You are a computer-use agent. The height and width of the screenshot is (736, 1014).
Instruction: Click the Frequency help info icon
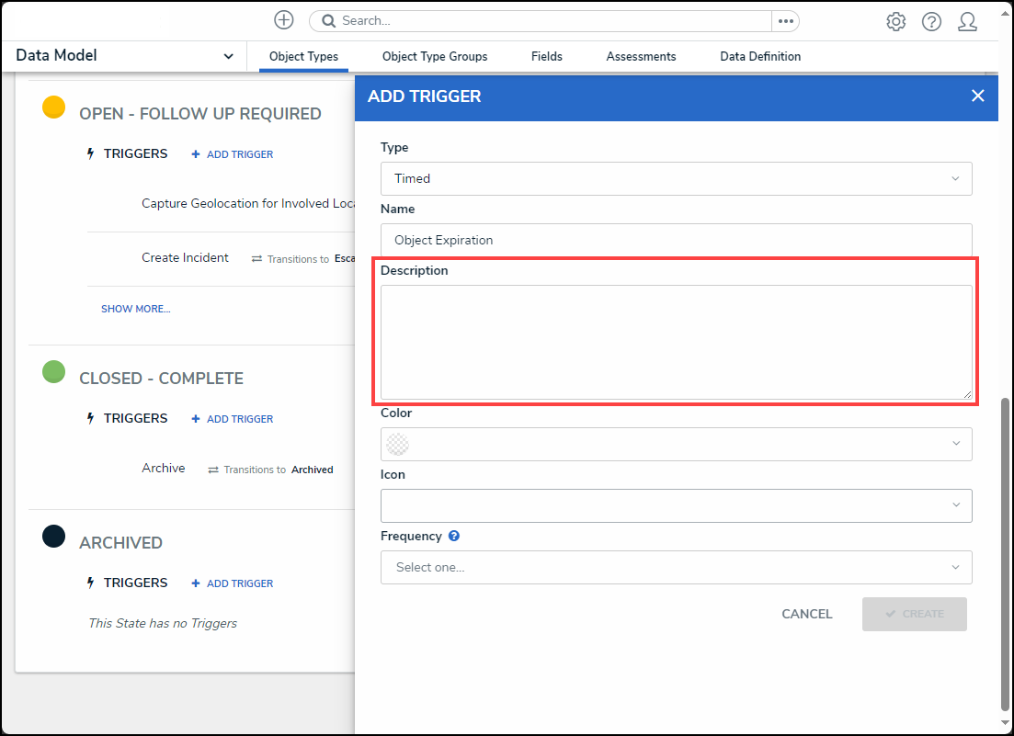tap(454, 537)
